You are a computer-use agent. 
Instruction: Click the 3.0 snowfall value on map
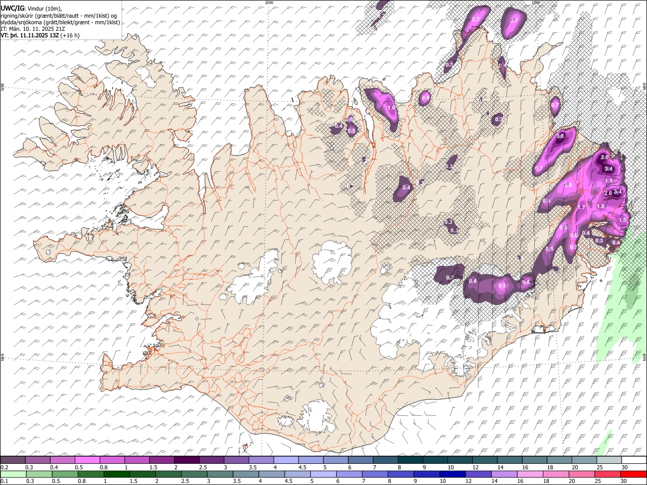[605, 158]
